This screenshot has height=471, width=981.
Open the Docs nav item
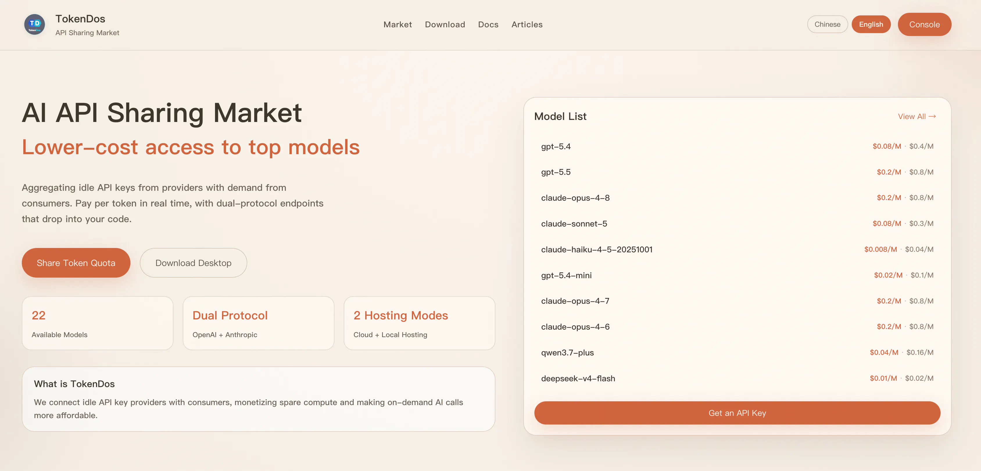(488, 24)
